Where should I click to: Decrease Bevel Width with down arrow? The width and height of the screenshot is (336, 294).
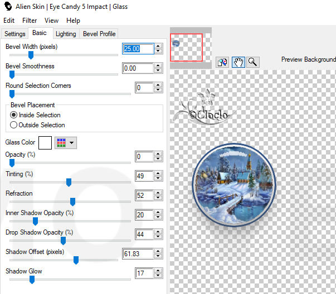pyautogui.click(x=158, y=51)
